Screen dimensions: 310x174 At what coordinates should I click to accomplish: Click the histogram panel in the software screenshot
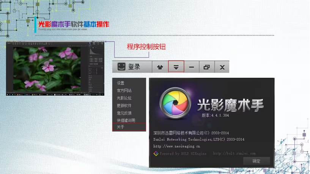pyautogui.click(x=96, y=51)
